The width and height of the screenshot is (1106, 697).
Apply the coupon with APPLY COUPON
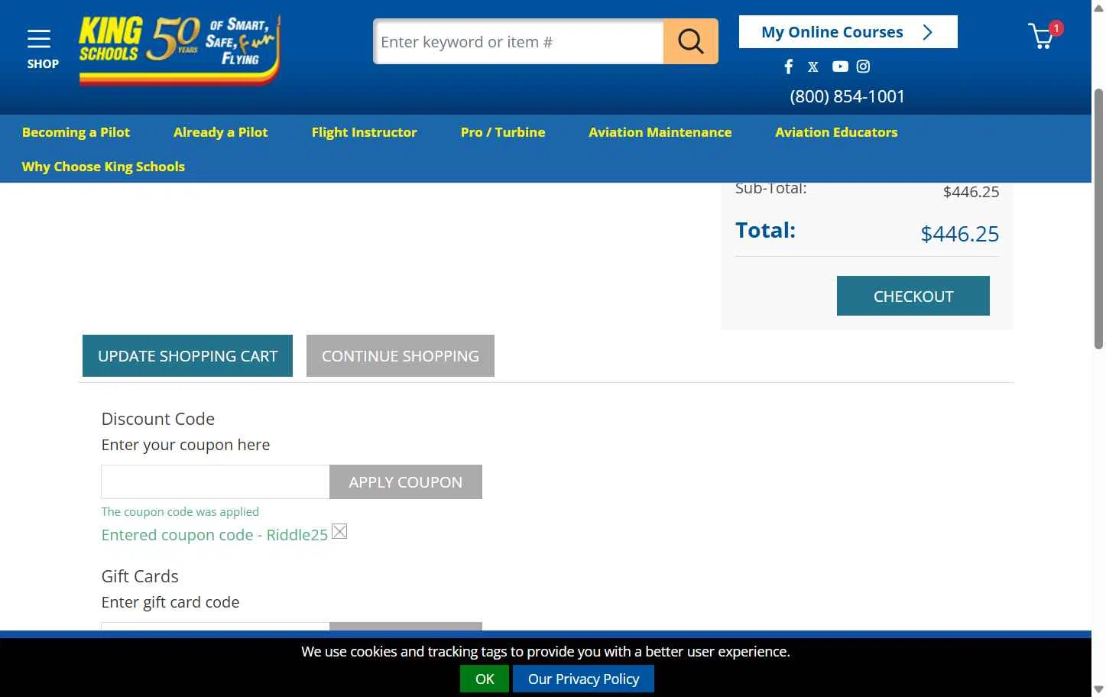tap(405, 481)
